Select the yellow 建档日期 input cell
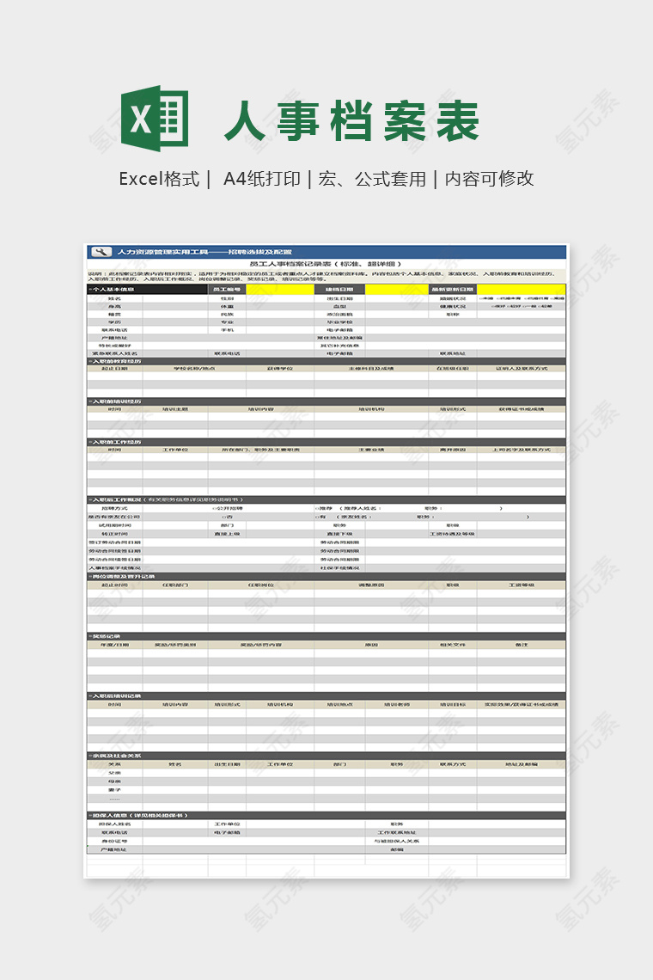Screen dimensions: 653x980 pyautogui.click(x=397, y=290)
